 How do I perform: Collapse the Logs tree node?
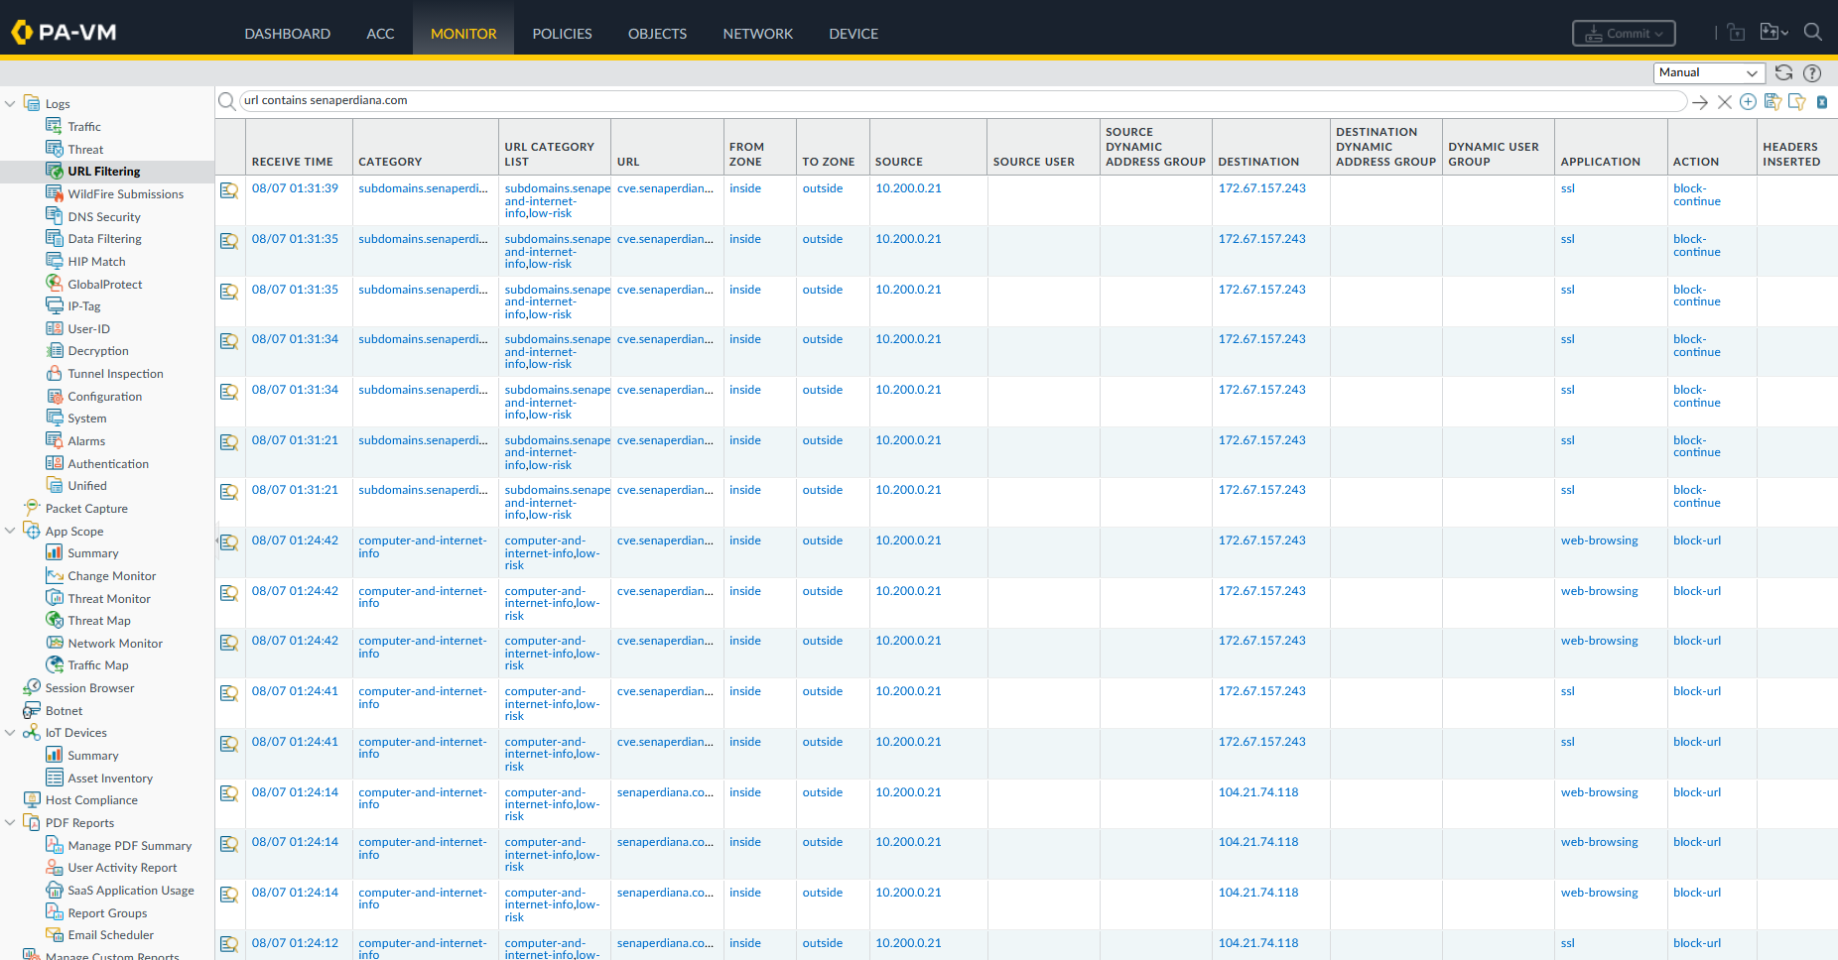click(x=10, y=103)
